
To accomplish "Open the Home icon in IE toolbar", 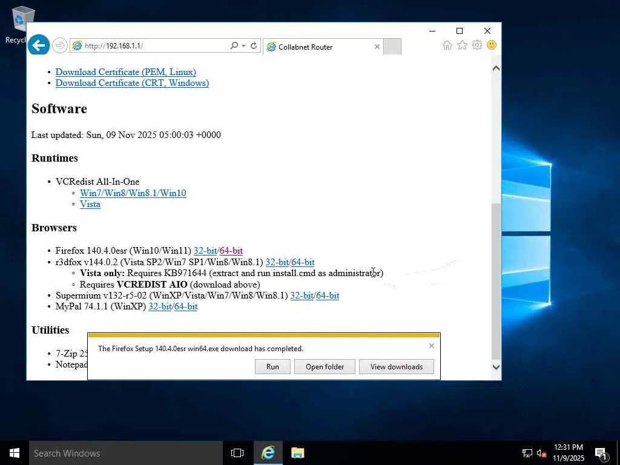I will click(x=447, y=45).
